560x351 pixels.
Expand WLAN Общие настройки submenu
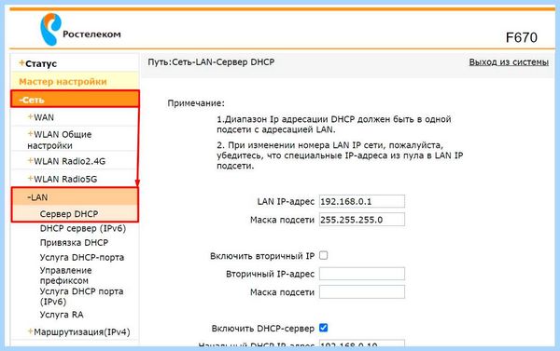click(x=60, y=140)
